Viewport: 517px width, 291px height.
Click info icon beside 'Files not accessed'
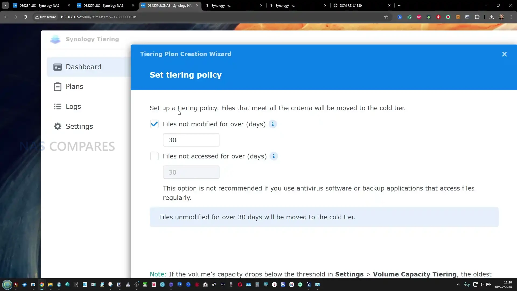[274, 156]
